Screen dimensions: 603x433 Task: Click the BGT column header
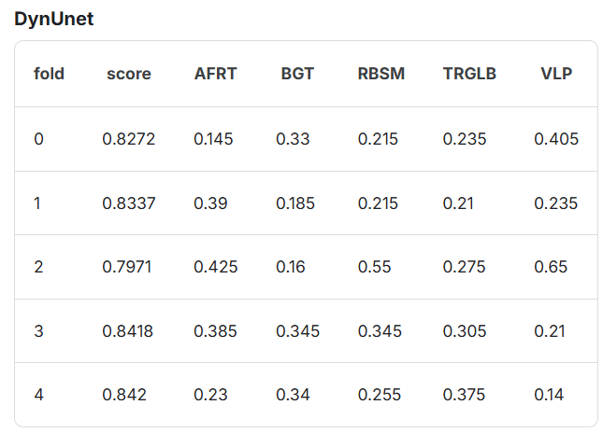click(297, 74)
